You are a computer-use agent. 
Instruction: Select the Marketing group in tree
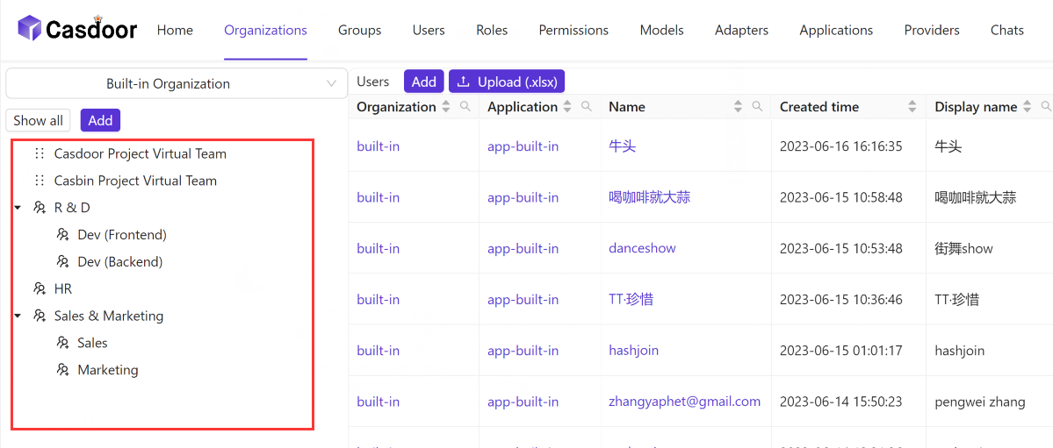107,370
